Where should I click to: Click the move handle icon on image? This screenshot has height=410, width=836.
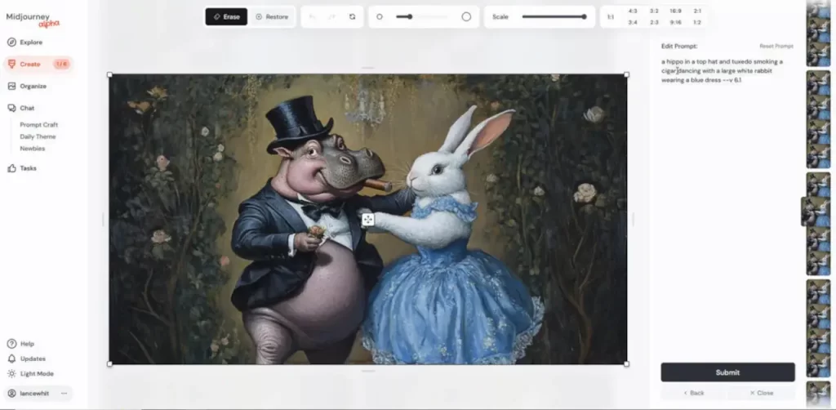[x=367, y=219]
